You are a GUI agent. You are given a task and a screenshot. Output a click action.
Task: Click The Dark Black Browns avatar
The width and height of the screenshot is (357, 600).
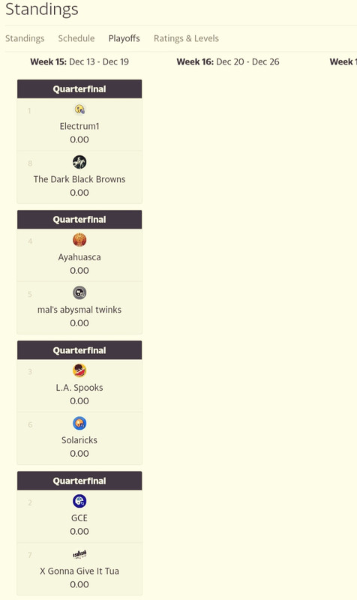coord(79,162)
